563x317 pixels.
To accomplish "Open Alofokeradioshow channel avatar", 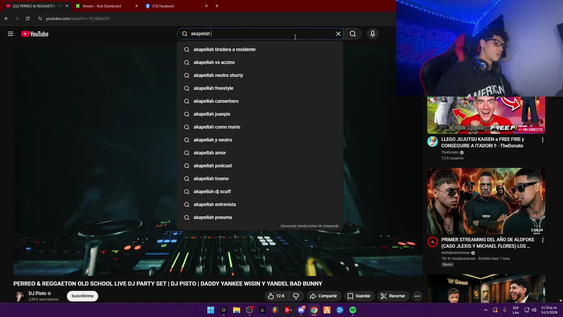I will pyautogui.click(x=432, y=242).
